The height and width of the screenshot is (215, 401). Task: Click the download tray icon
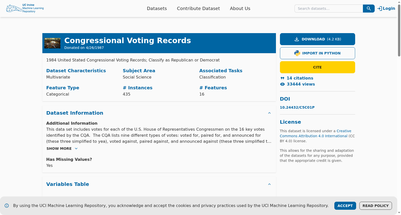click(297, 39)
